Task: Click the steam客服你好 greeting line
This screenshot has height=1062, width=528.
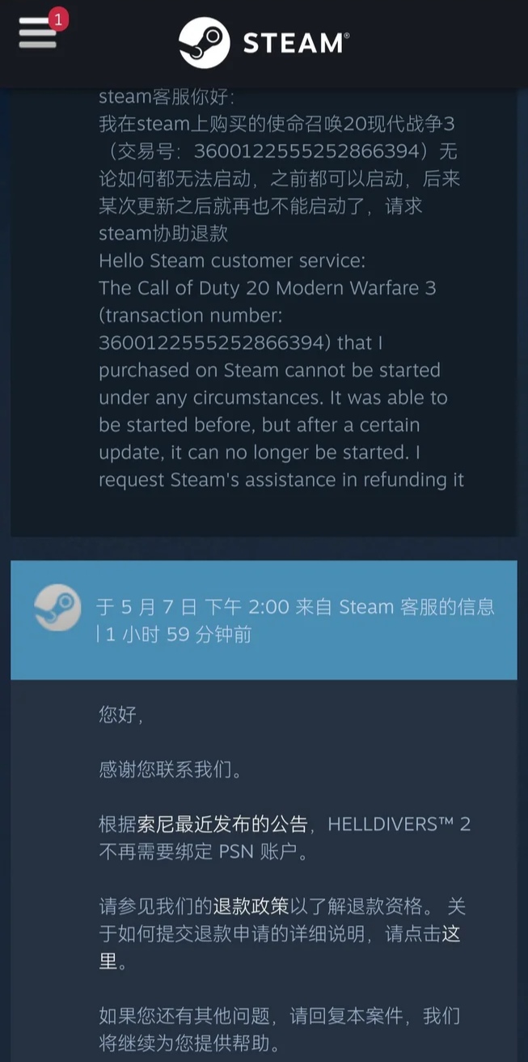Action: coord(167,96)
